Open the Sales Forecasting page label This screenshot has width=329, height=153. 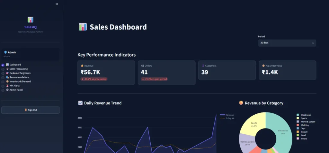point(18,69)
